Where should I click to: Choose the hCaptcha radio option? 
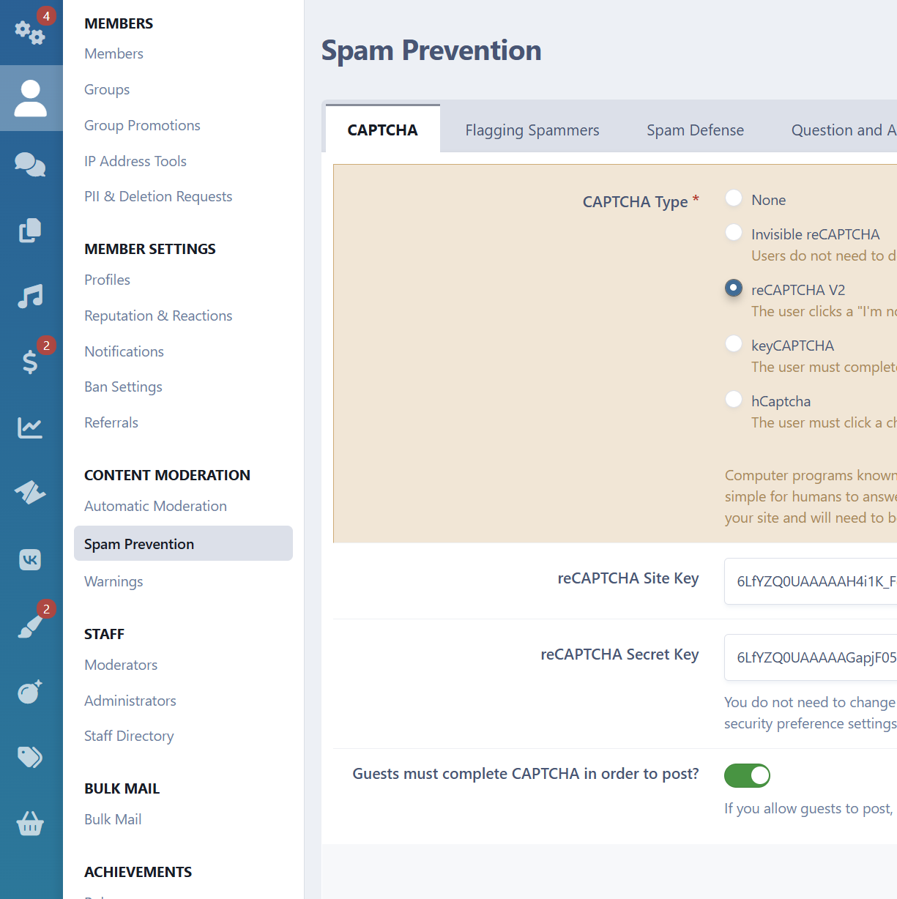pos(734,400)
